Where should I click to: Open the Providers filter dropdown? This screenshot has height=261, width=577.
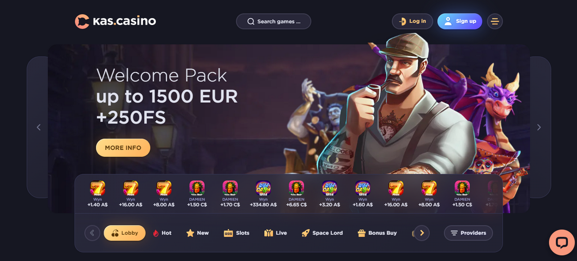coord(468,233)
